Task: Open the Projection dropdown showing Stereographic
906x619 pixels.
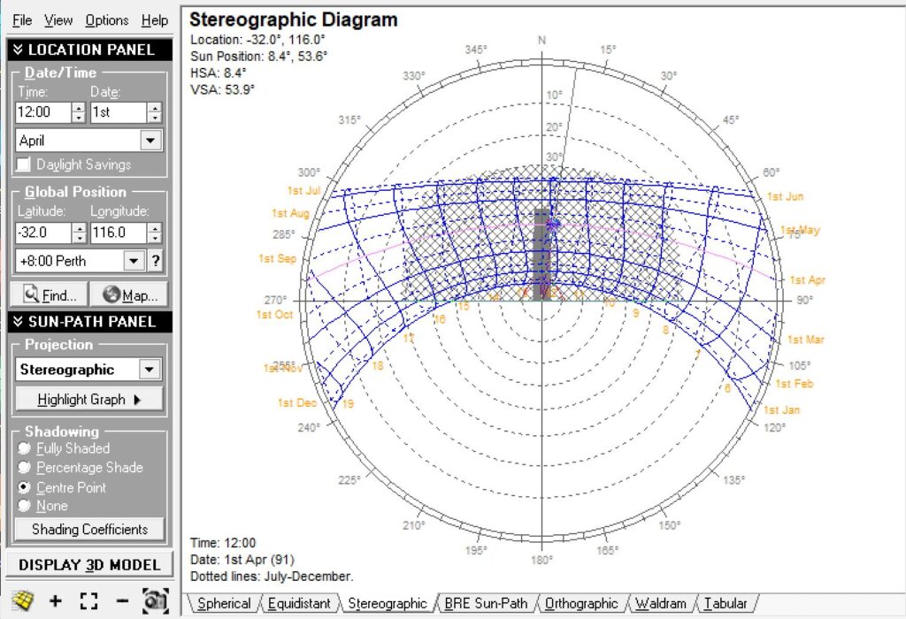Action: pyautogui.click(x=150, y=369)
